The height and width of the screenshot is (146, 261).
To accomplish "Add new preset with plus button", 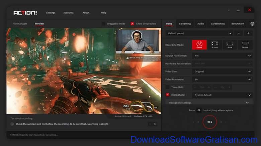I will (248, 33).
